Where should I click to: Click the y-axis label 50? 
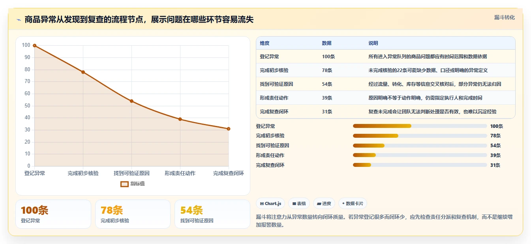(27, 105)
